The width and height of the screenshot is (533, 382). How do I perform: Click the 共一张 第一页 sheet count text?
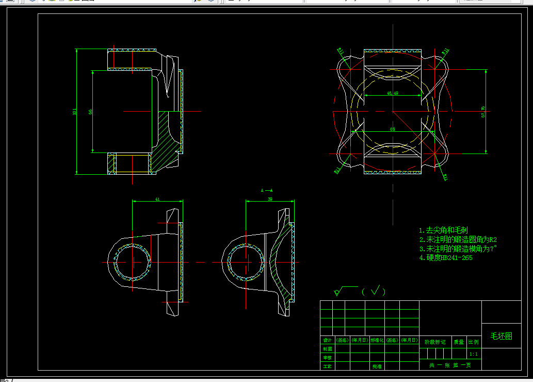(x=450, y=365)
